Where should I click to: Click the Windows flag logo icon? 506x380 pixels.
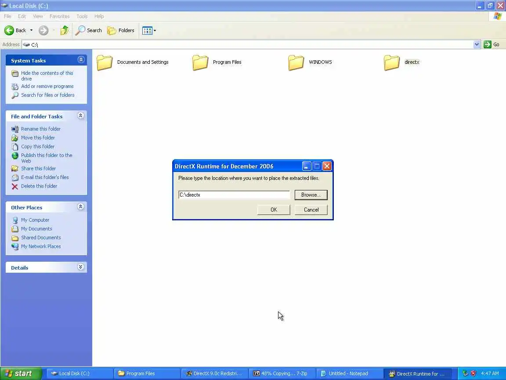pos(497,16)
